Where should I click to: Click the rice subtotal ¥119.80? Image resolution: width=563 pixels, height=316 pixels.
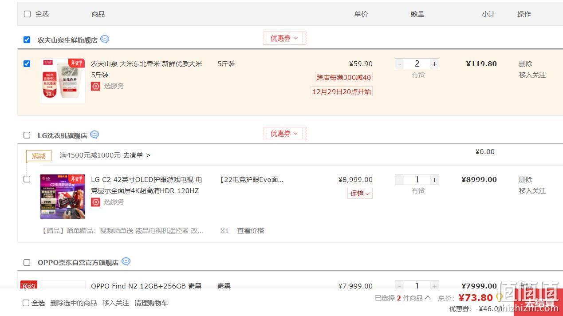[x=481, y=63]
